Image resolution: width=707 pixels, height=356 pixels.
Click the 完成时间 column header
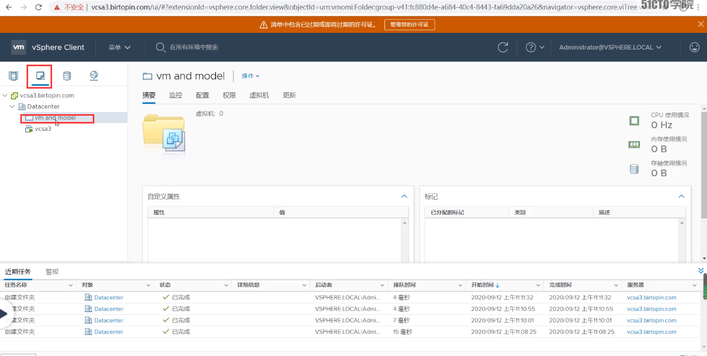(x=560, y=286)
